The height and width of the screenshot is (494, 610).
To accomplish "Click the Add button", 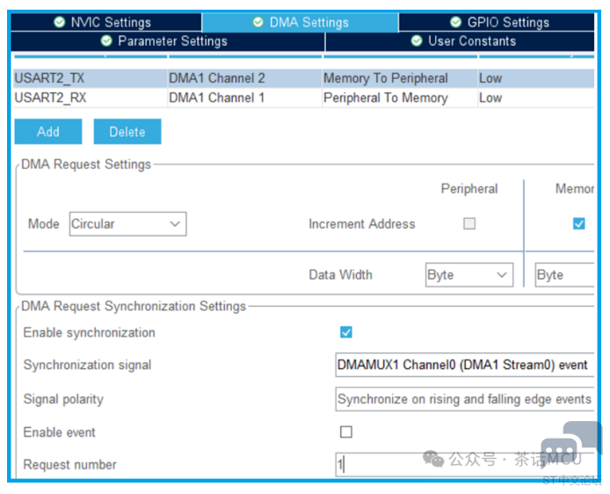I will pos(48,132).
